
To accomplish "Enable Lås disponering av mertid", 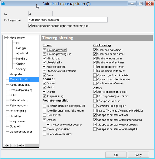I will (x=95, y=96).
